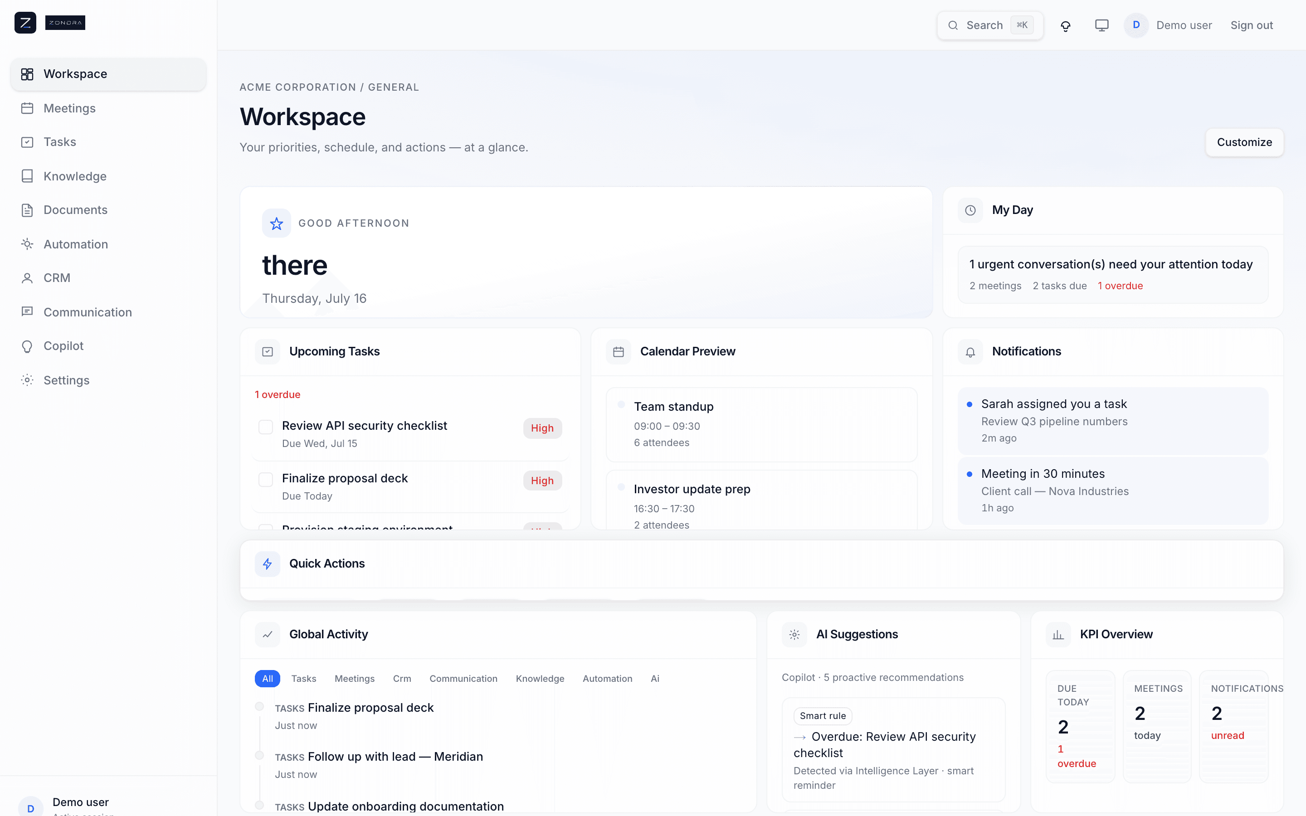Click the Zonora Z logo icon
1306x816 pixels.
[x=25, y=23]
